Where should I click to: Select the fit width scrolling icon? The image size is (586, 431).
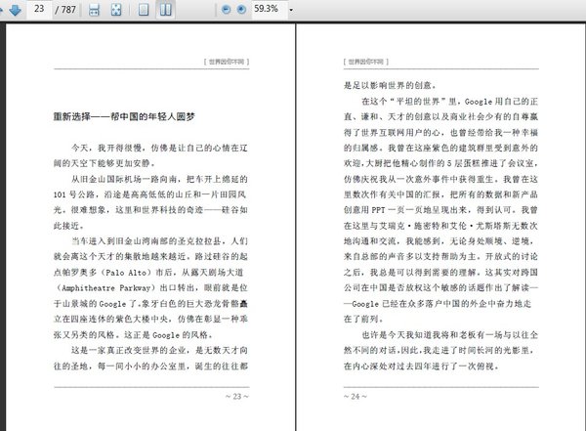point(94,10)
